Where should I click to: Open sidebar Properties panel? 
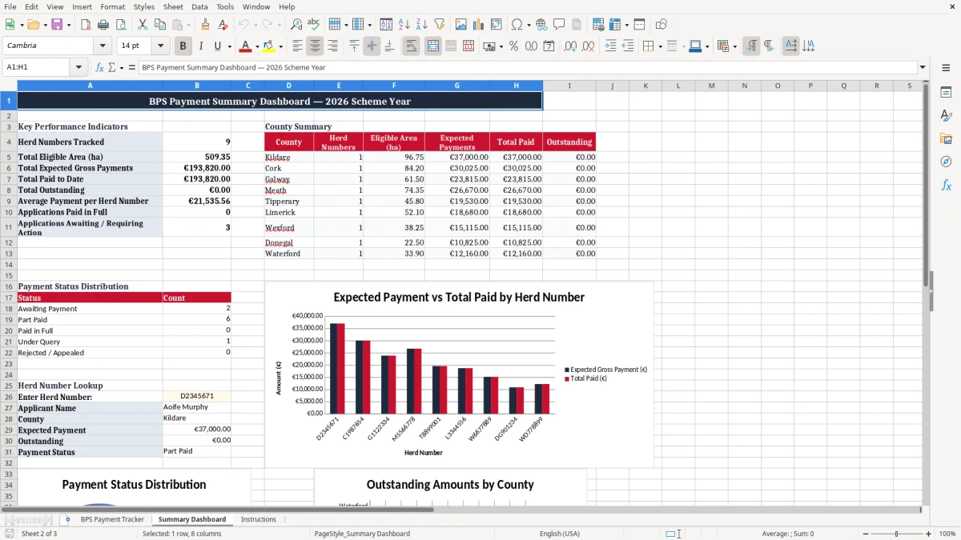946,93
